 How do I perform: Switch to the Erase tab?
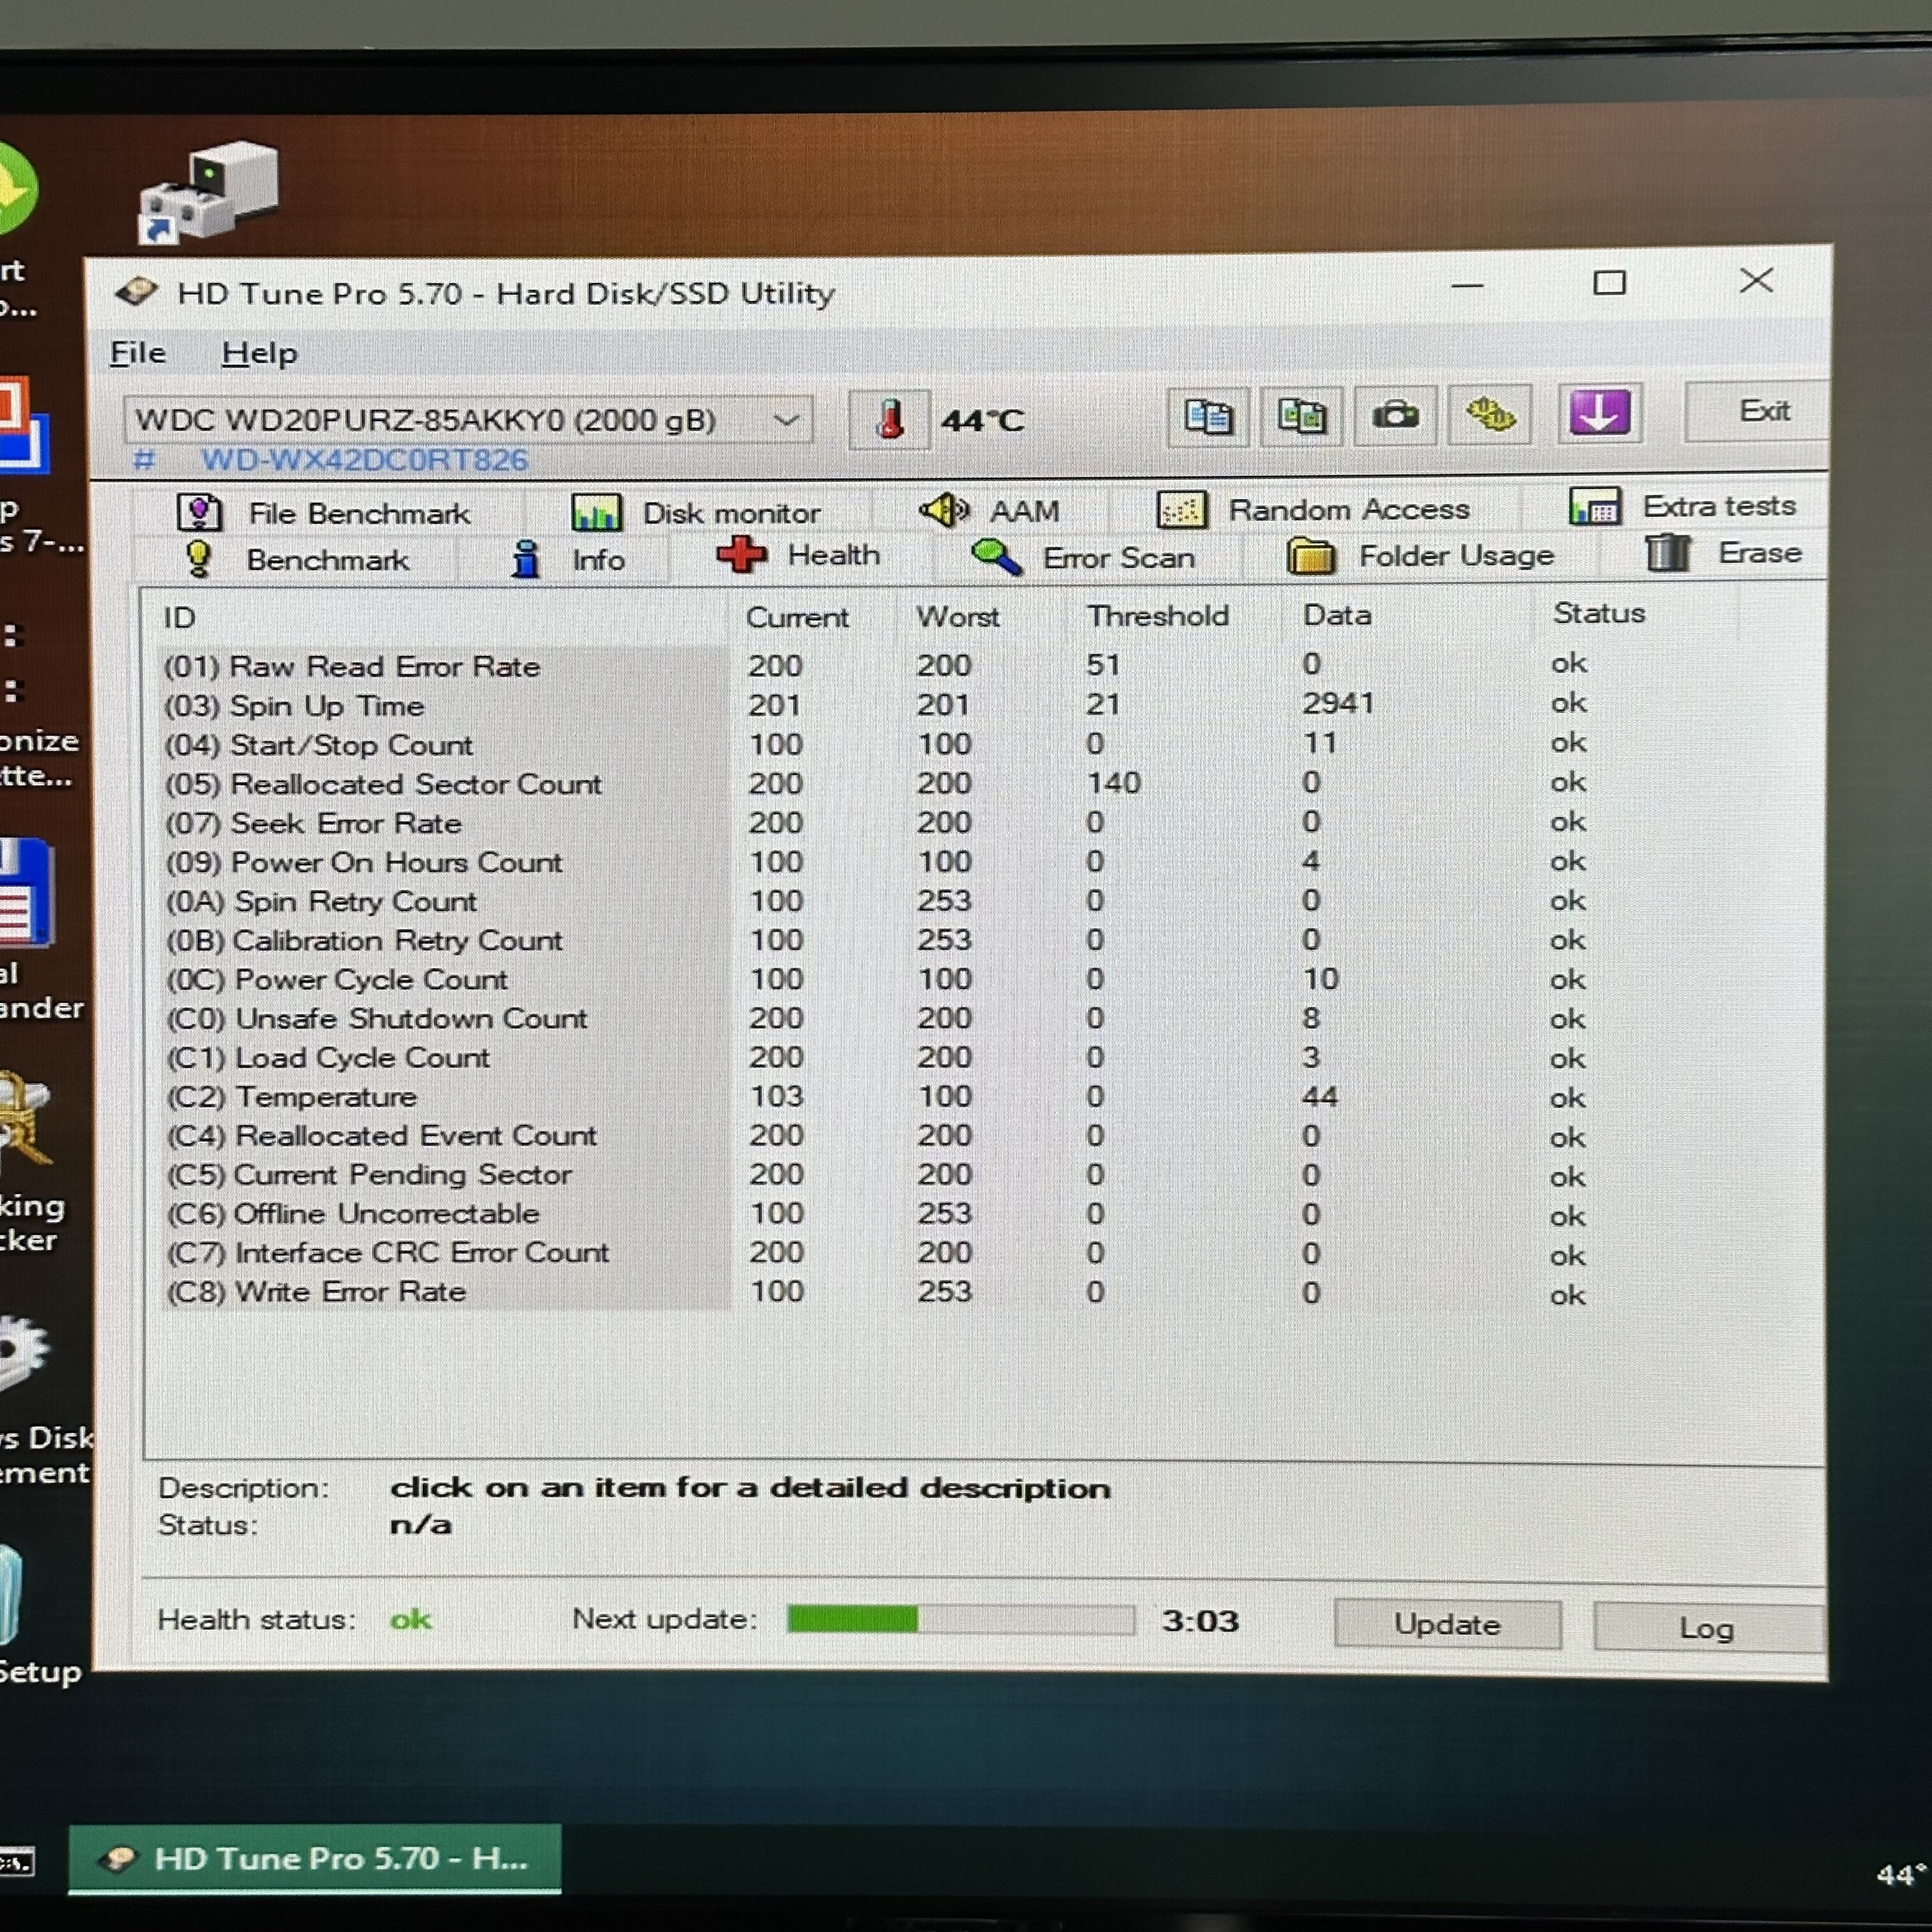1724,553
